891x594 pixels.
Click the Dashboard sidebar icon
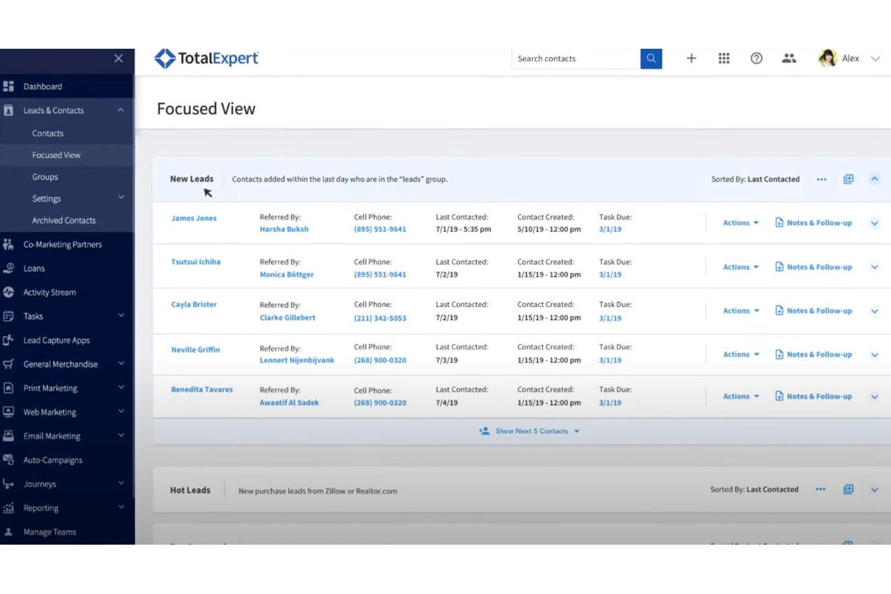8,86
